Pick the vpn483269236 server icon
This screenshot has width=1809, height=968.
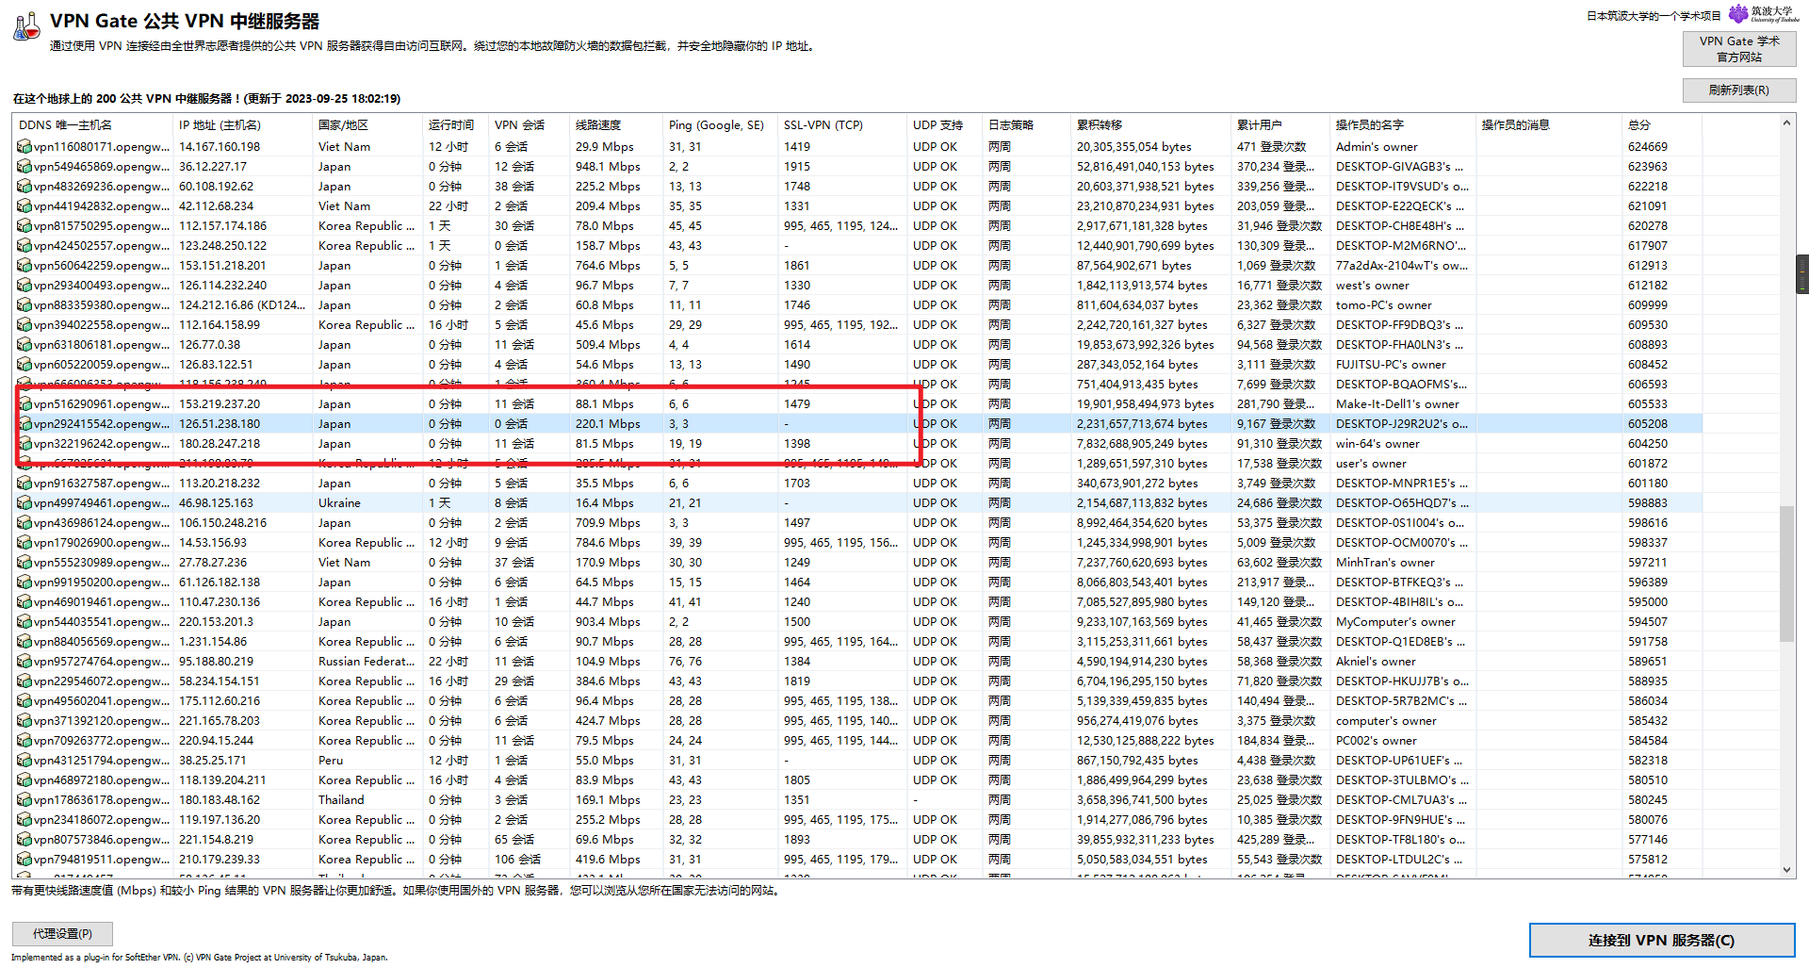point(24,187)
